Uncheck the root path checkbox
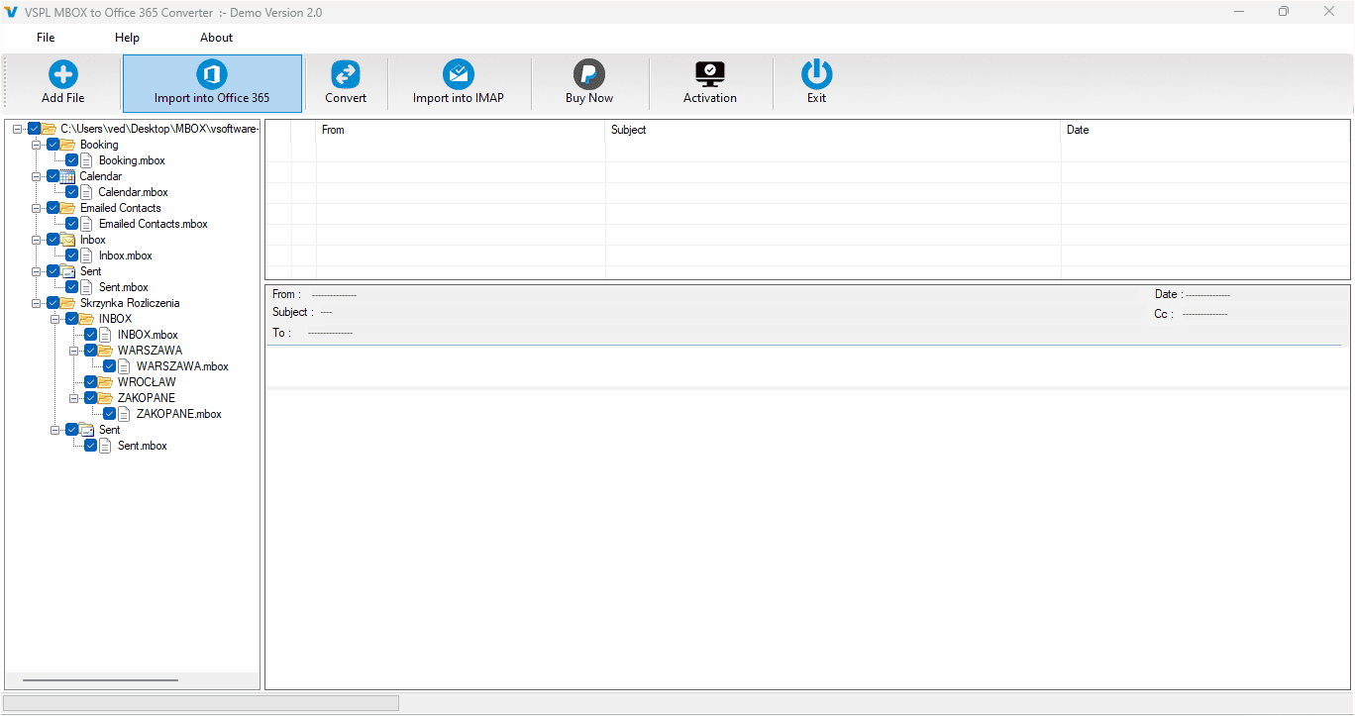 tap(34, 129)
